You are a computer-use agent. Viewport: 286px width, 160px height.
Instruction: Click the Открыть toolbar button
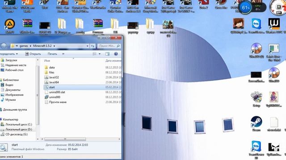[x=33, y=54]
